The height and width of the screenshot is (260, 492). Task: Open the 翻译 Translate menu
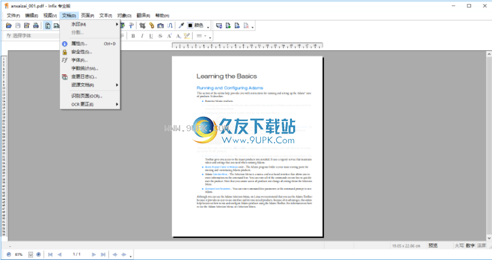[x=143, y=16]
